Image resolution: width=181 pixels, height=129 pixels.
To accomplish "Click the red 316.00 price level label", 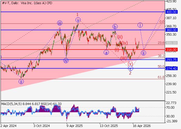I will (171, 50).
